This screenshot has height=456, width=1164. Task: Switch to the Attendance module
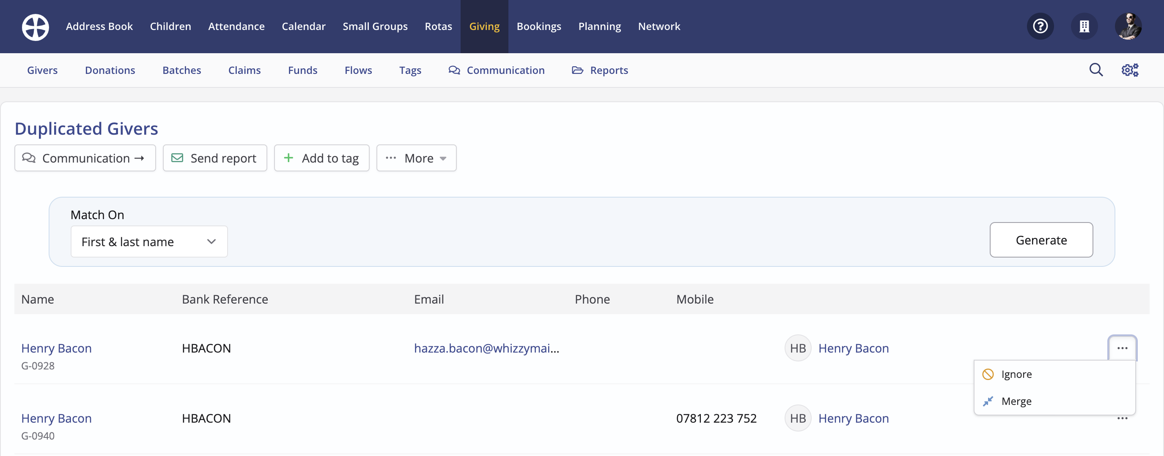[236, 26]
